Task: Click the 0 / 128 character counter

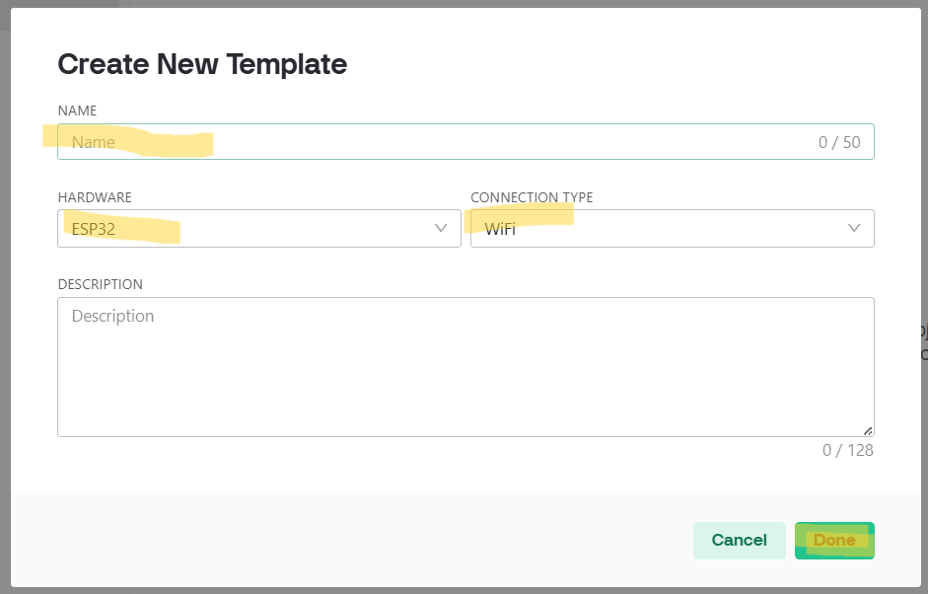Action: (x=848, y=450)
